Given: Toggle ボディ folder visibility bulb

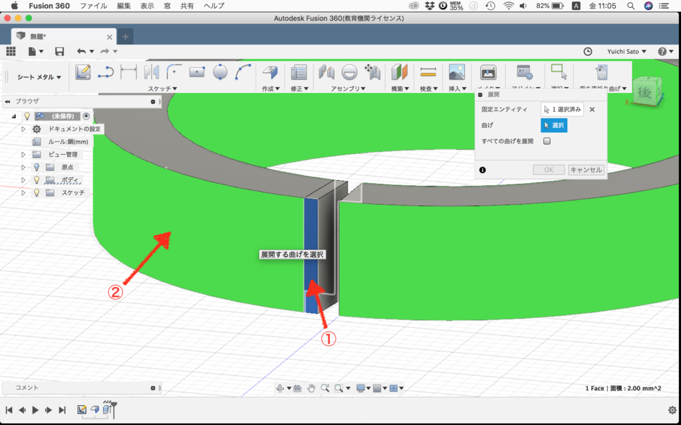Looking at the screenshot, I should pyautogui.click(x=37, y=179).
